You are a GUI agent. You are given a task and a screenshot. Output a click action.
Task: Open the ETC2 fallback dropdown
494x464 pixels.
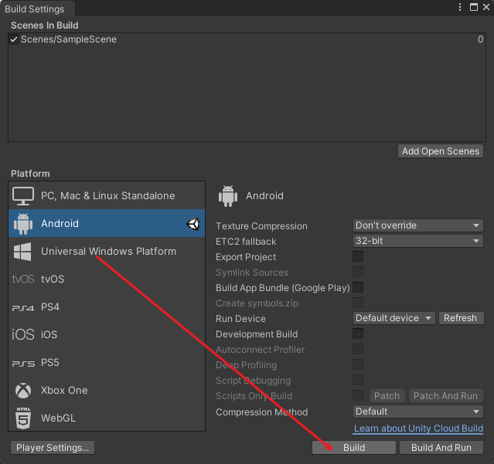417,241
